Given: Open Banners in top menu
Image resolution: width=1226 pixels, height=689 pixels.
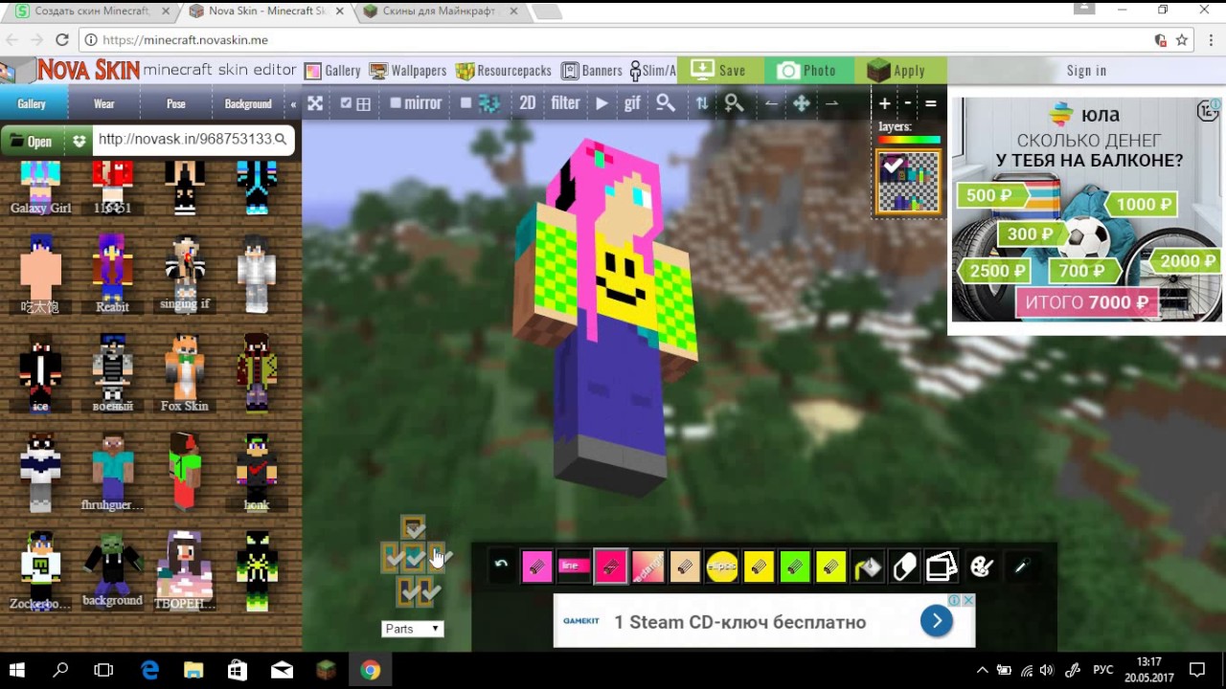Looking at the screenshot, I should (x=592, y=71).
